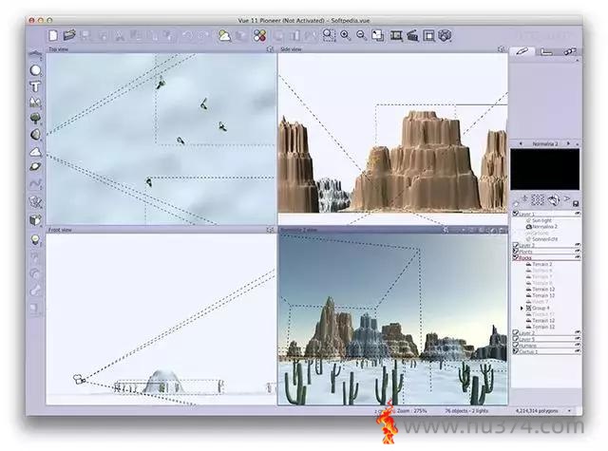Hide the Plants layer with eye icon

578,251
